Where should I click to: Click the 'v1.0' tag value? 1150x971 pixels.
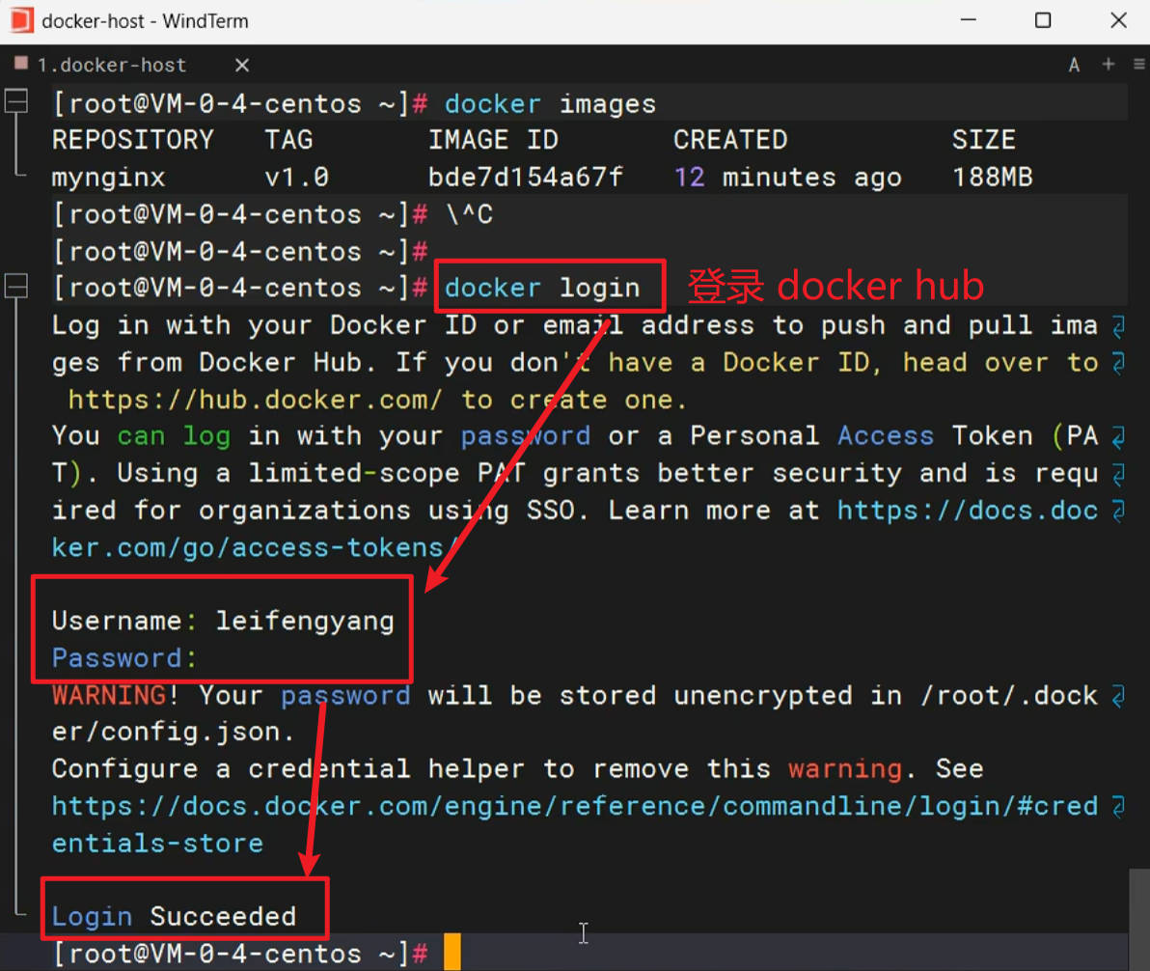click(296, 177)
